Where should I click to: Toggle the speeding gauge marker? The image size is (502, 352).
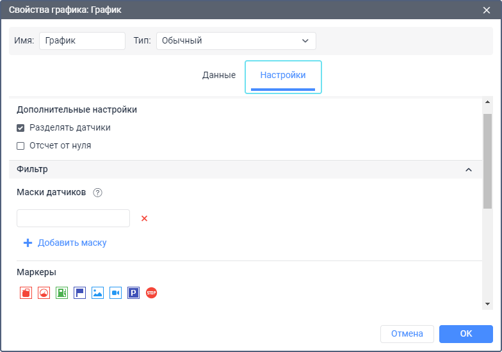[x=44, y=293]
